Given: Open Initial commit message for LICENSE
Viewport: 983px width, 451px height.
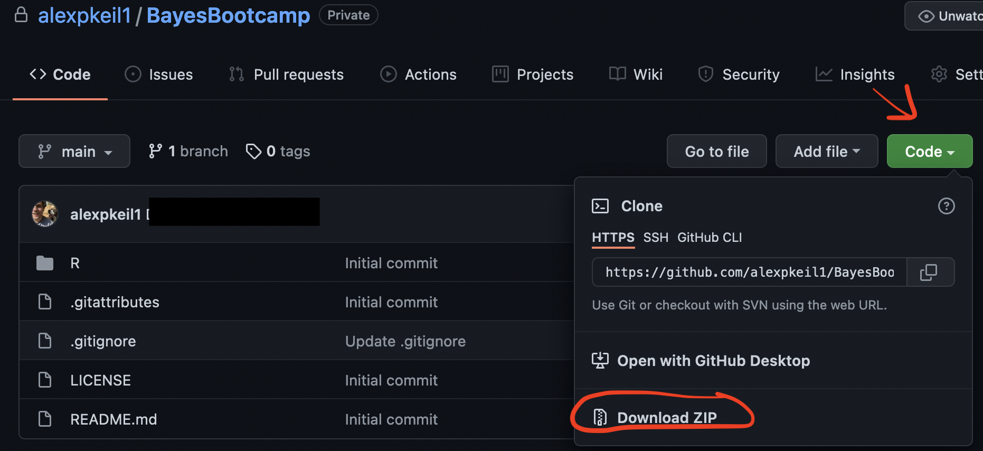Looking at the screenshot, I should [391, 380].
